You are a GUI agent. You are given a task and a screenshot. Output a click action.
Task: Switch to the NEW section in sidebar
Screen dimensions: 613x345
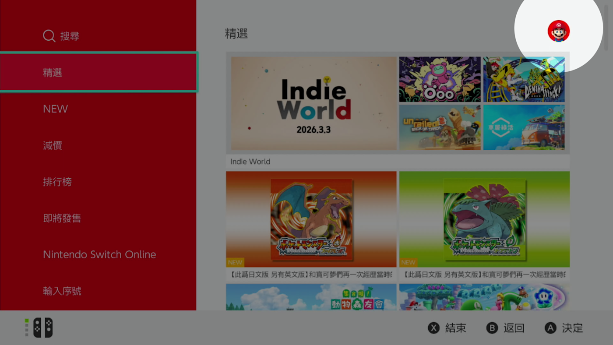pyautogui.click(x=56, y=109)
